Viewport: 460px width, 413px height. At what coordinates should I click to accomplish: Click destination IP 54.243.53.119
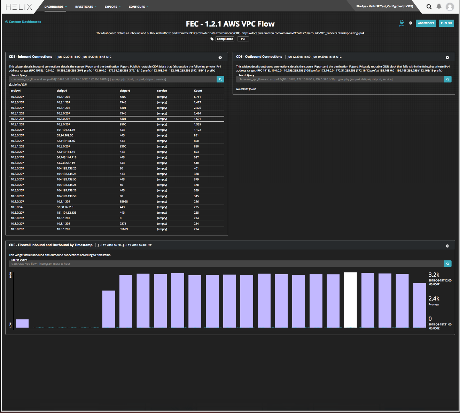[x=66, y=163]
